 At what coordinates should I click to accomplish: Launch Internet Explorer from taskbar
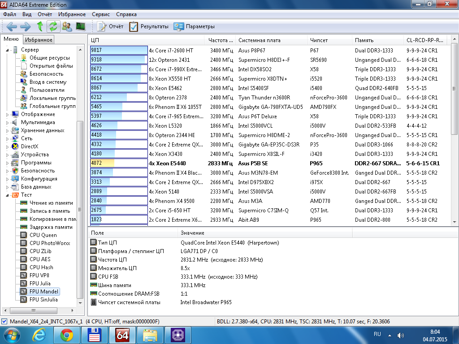click(39, 335)
